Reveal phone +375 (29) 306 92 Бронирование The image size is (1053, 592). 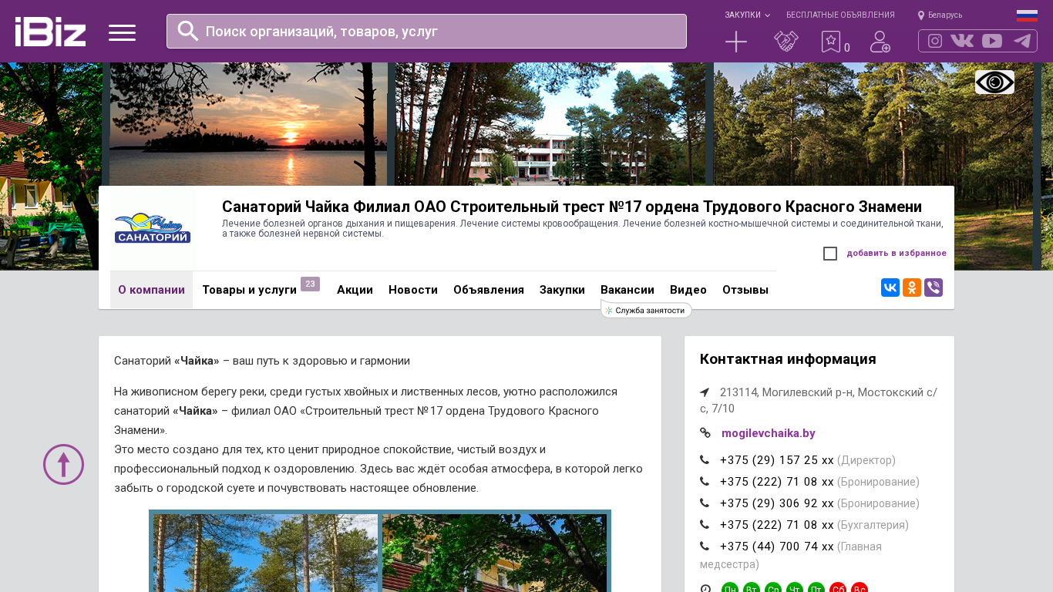pyautogui.click(x=777, y=503)
